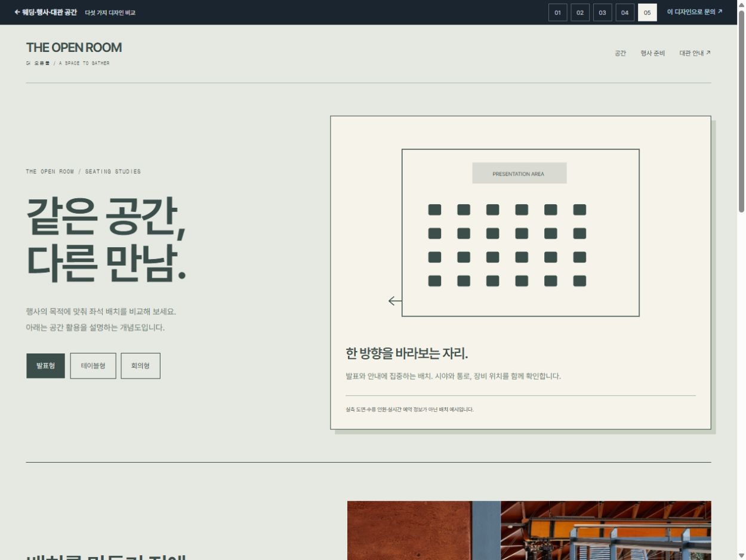Switch to design 02
Screen dimensions: 746x560
point(580,13)
